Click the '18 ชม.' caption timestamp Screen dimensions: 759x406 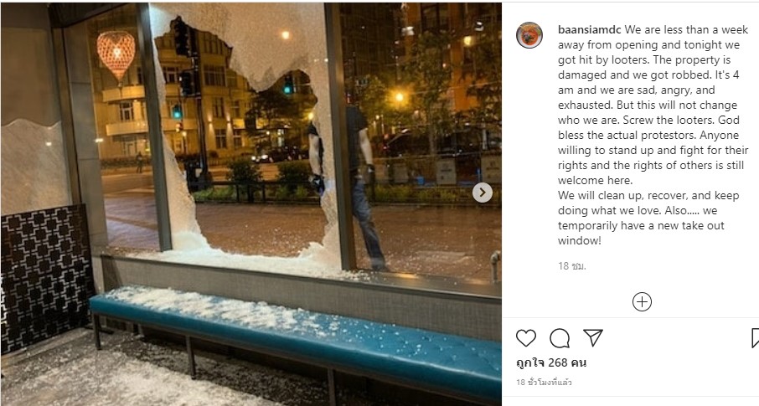coord(571,265)
